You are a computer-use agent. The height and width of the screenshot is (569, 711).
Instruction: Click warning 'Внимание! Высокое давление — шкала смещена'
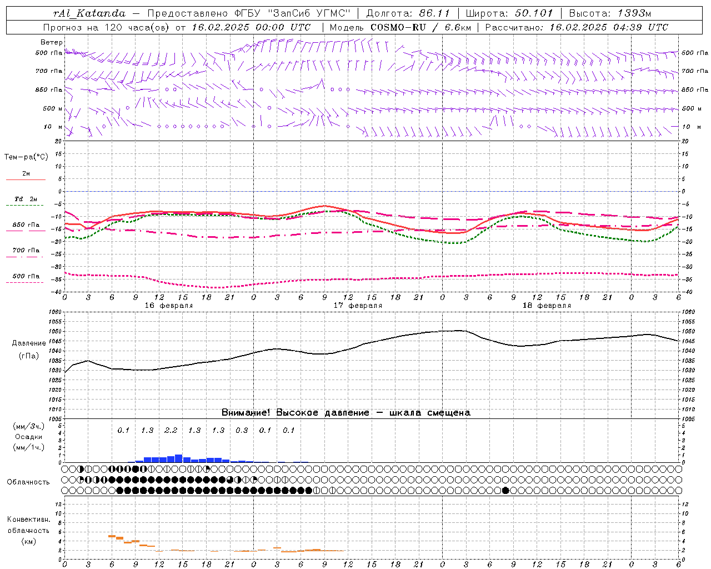coord(346,412)
